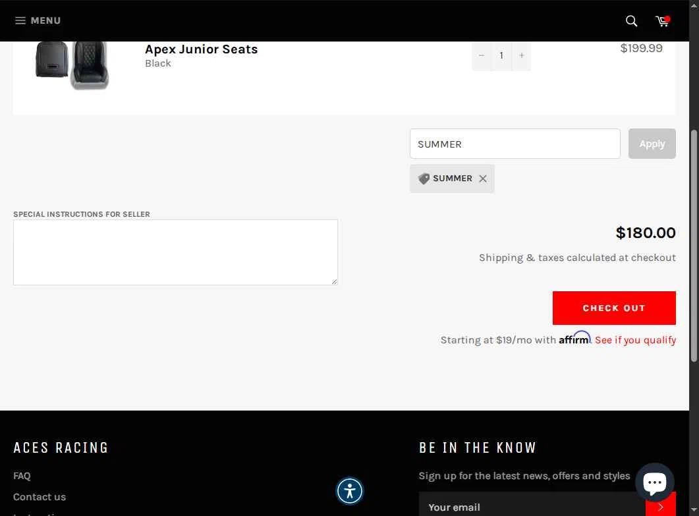Open the FAQ footer link
This screenshot has width=699, height=516.
point(22,476)
